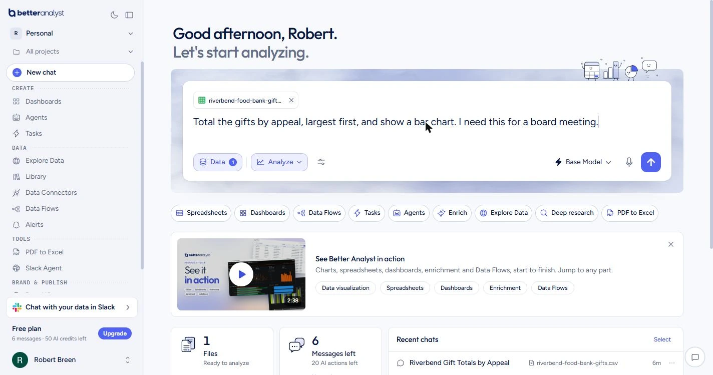The width and height of the screenshot is (713, 375).
Task: Click the Alerts bell icon
Action: click(x=16, y=225)
